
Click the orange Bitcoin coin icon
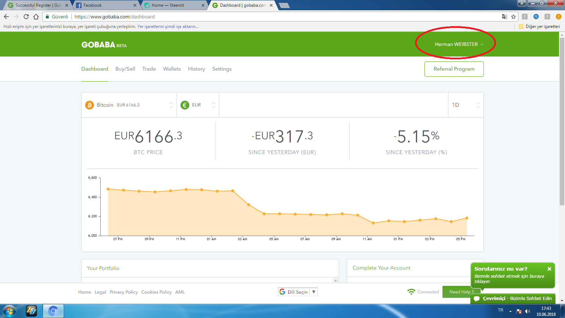click(89, 105)
